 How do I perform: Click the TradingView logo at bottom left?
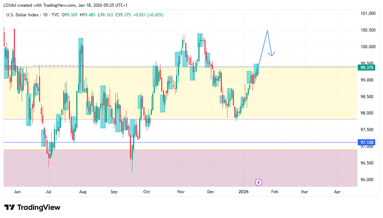coord(32,207)
